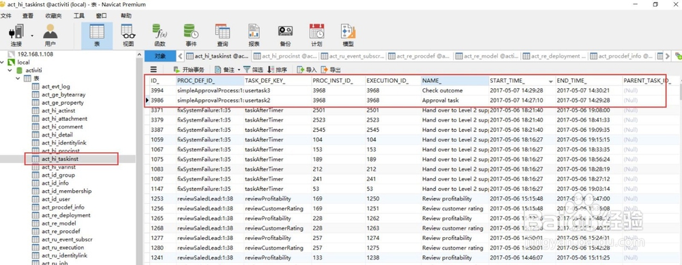Click the Export (导出) button
This screenshot has height=265, width=682.
point(331,70)
